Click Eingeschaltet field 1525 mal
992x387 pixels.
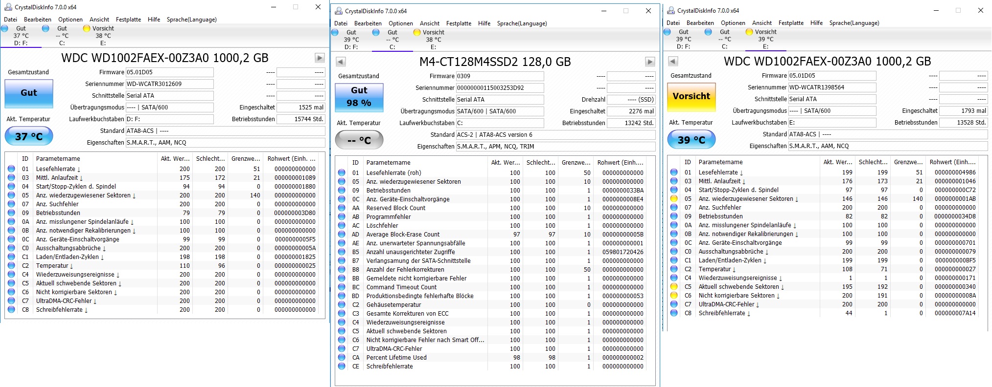pyautogui.click(x=301, y=107)
